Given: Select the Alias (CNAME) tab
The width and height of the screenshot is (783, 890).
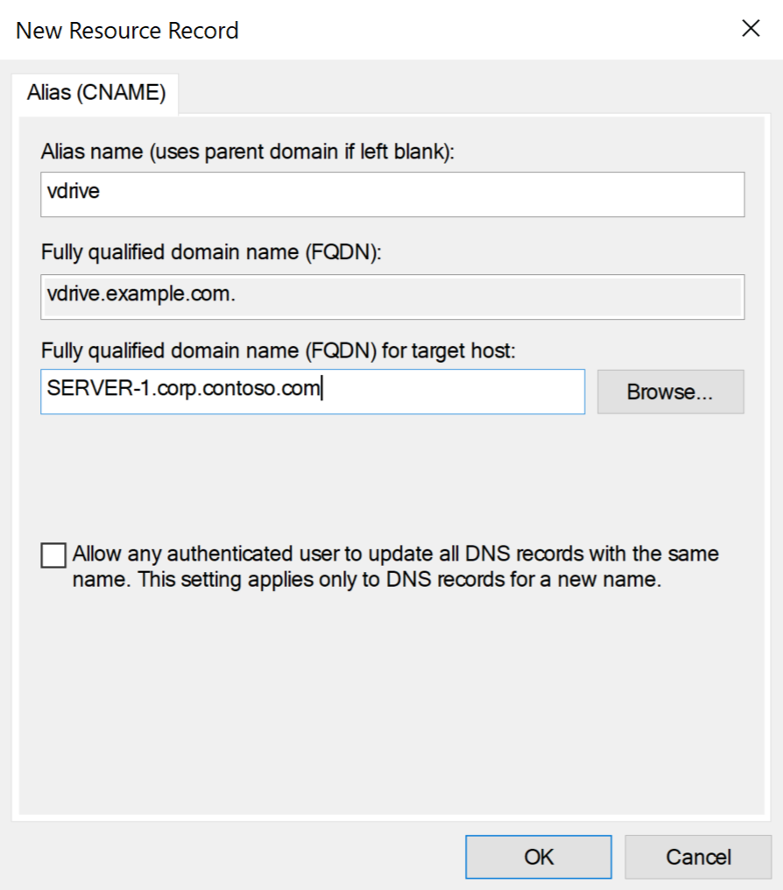Looking at the screenshot, I should [95, 93].
